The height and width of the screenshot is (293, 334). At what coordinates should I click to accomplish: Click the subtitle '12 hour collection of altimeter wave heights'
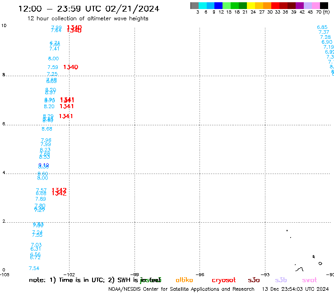pyautogui.click(x=88, y=18)
